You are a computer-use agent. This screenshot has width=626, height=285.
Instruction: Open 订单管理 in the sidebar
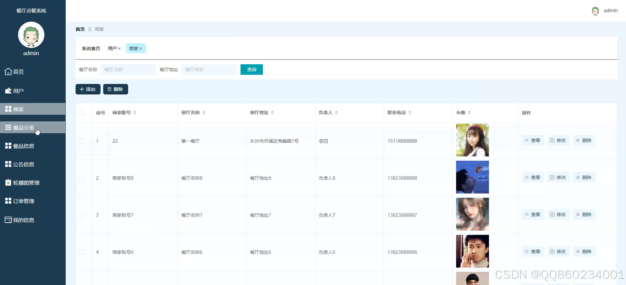pyautogui.click(x=33, y=201)
